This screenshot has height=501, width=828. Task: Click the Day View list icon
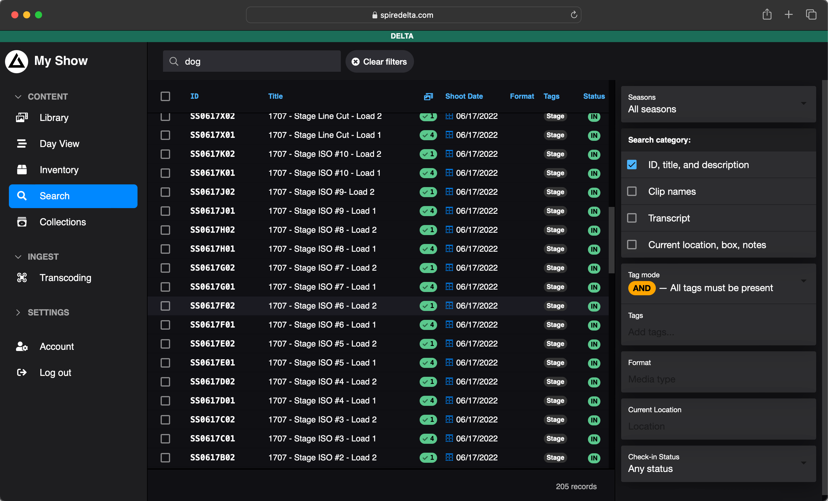22,143
